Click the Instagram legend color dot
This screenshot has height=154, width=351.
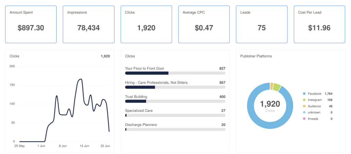(304, 100)
